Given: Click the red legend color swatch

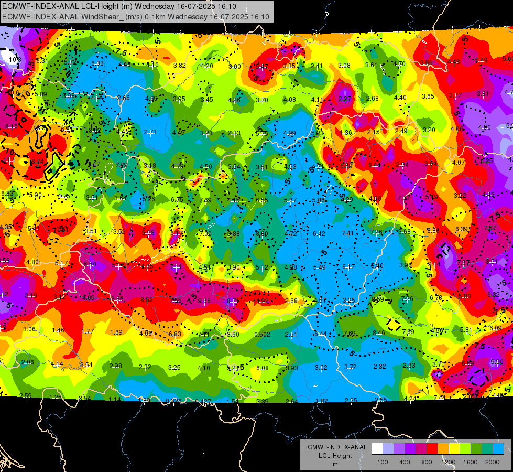Looking at the screenshot, I should click(x=432, y=449).
